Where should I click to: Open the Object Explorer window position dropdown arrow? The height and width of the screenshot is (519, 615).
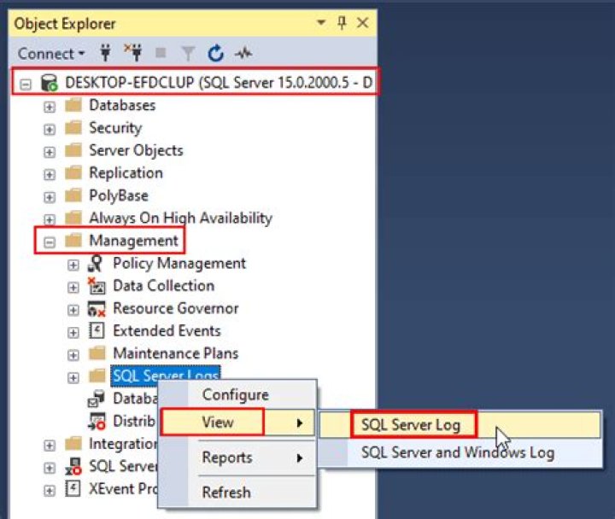point(321,22)
